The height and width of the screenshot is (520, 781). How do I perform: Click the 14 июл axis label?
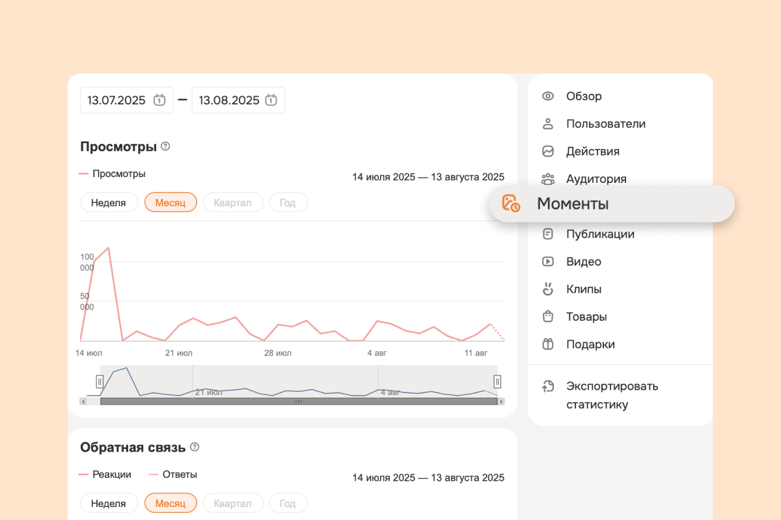click(x=90, y=353)
